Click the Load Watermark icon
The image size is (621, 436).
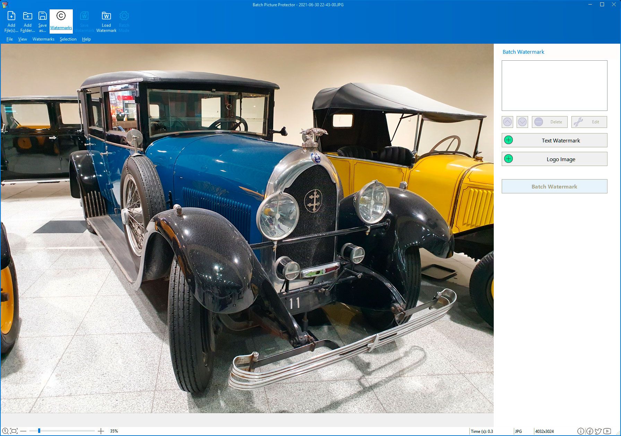(x=106, y=21)
